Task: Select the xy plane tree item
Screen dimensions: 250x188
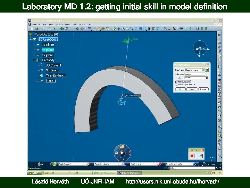Action: click(48, 45)
